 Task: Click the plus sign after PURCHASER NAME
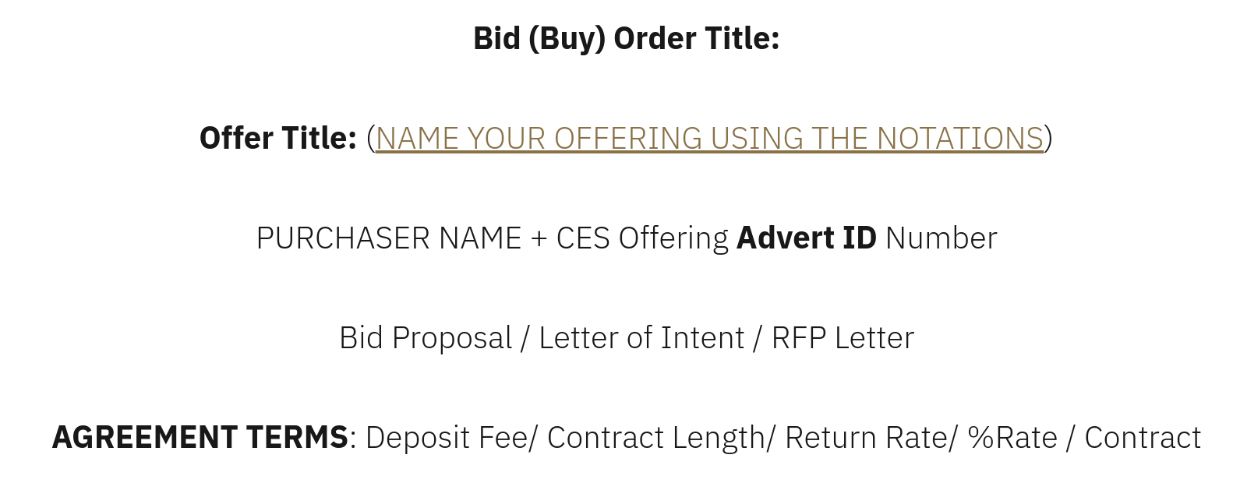pos(539,238)
